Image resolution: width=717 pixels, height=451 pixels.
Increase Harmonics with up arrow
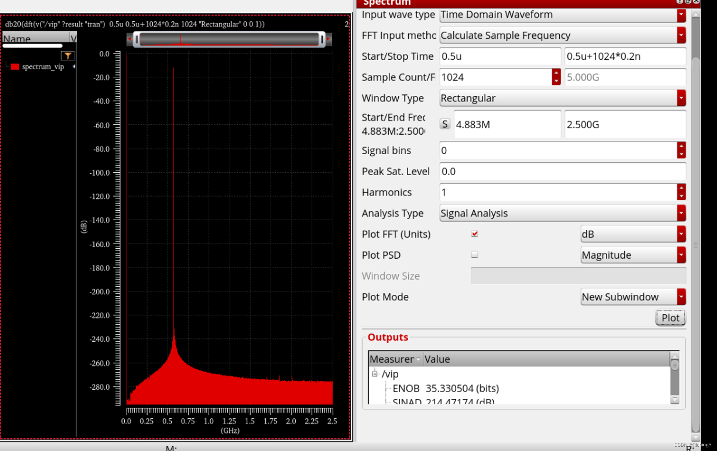pyautogui.click(x=681, y=188)
